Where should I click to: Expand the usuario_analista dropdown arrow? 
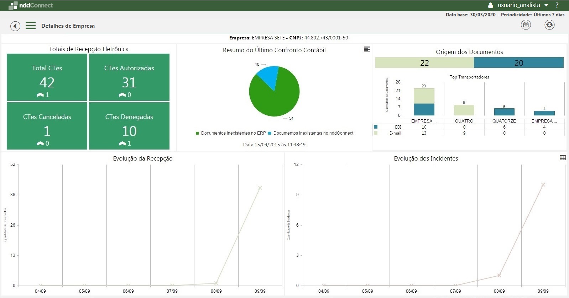(x=546, y=5)
